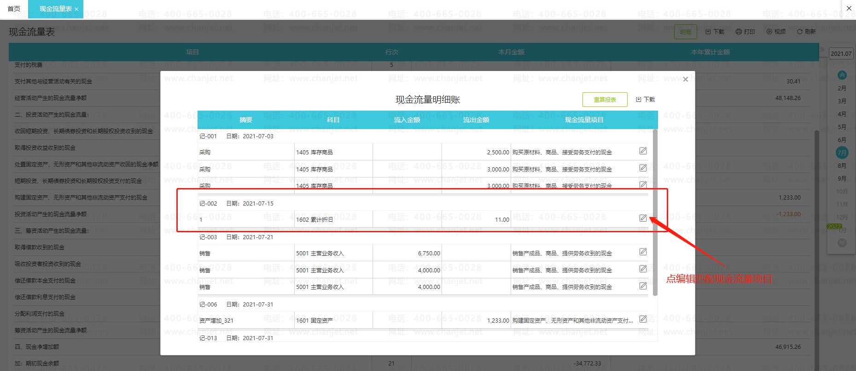Image resolution: width=856 pixels, height=371 pixels.
Task: Select 11月 in the period timeline
Action: pyautogui.click(x=842, y=204)
